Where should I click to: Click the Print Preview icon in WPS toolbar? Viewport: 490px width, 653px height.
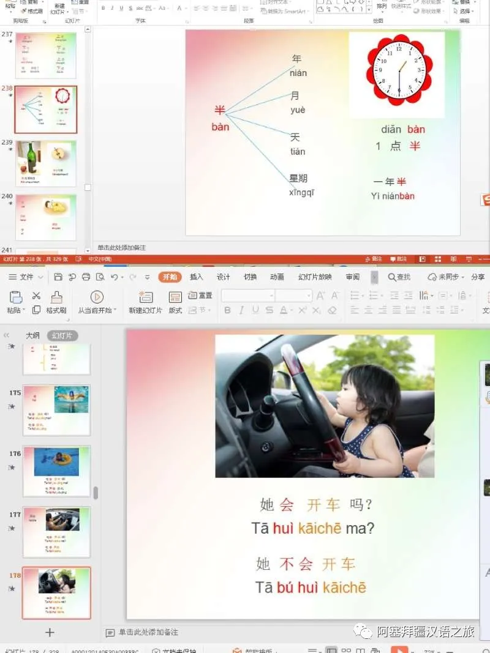pos(100,277)
